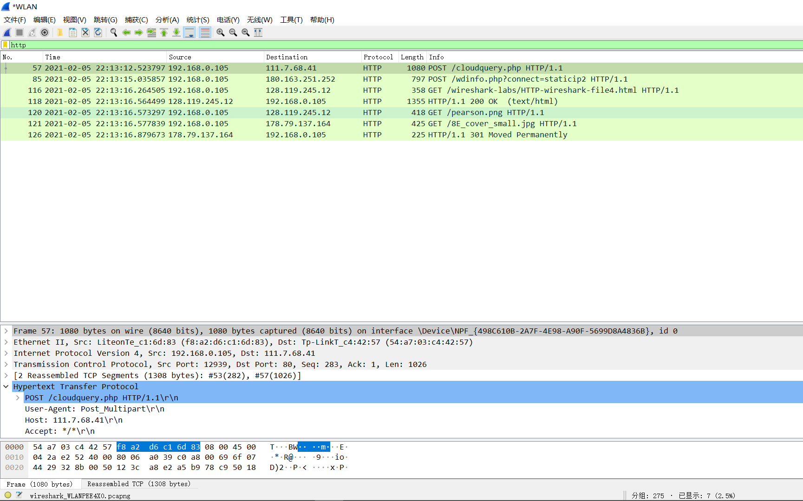The height and width of the screenshot is (501, 803).
Task: Click the find packet magnifier icon
Action: click(x=113, y=32)
